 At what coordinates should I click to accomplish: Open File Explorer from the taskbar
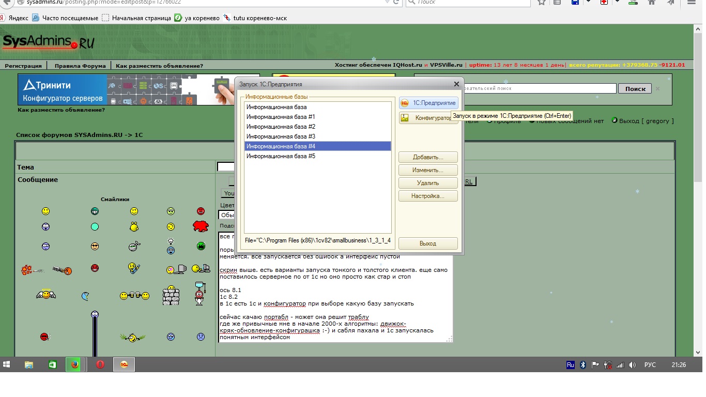(x=29, y=365)
